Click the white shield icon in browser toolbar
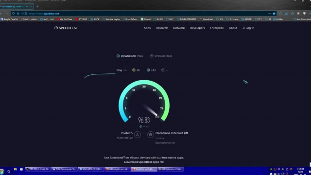Screen dimensions: 311x175 tap(304, 14)
